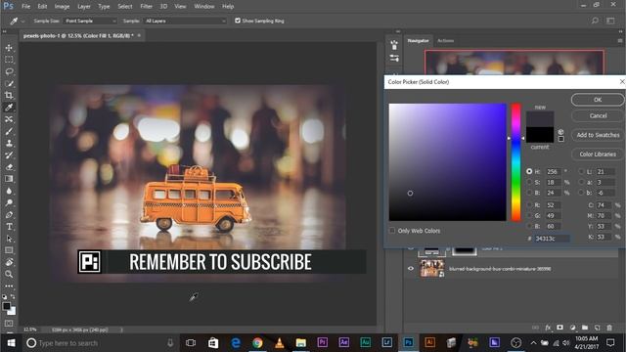Image resolution: width=626 pixels, height=352 pixels.
Task: Create a new group folder
Action: click(x=585, y=328)
